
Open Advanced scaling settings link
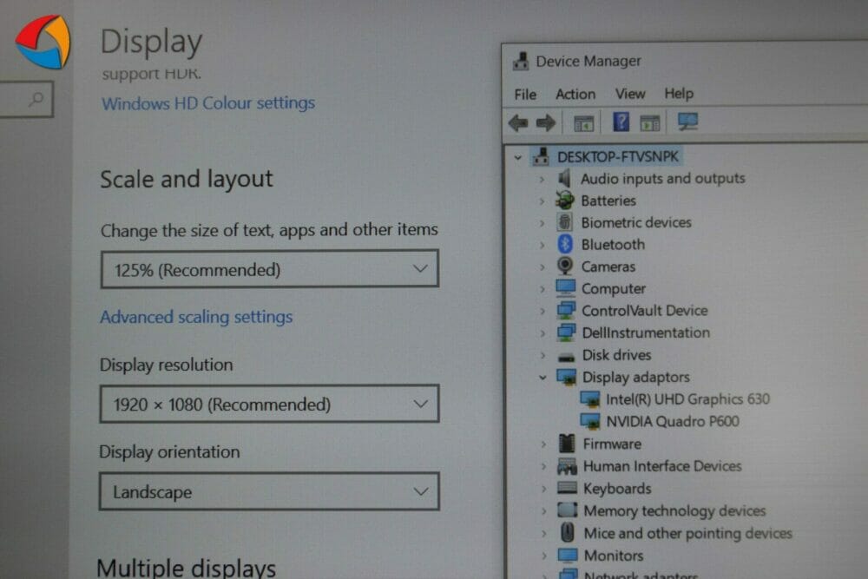click(196, 317)
